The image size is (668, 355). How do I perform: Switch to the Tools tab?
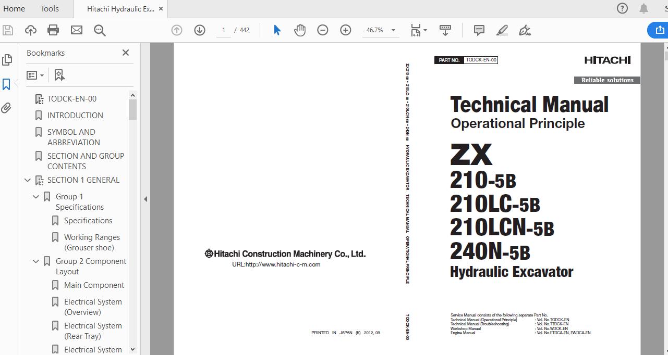point(50,8)
